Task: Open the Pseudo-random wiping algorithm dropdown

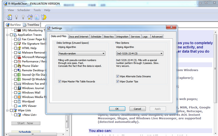Action: pos(82,53)
